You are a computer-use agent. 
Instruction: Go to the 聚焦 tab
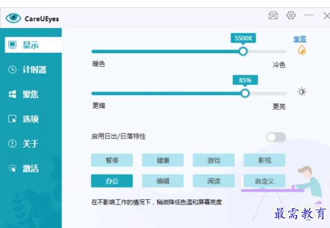[31, 94]
